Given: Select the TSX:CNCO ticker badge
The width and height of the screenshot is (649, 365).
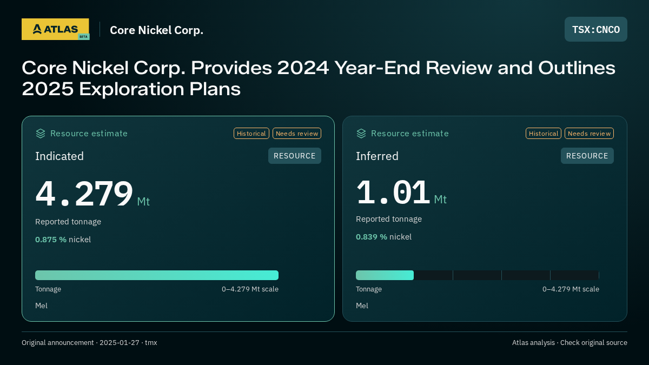Looking at the screenshot, I should [596, 29].
